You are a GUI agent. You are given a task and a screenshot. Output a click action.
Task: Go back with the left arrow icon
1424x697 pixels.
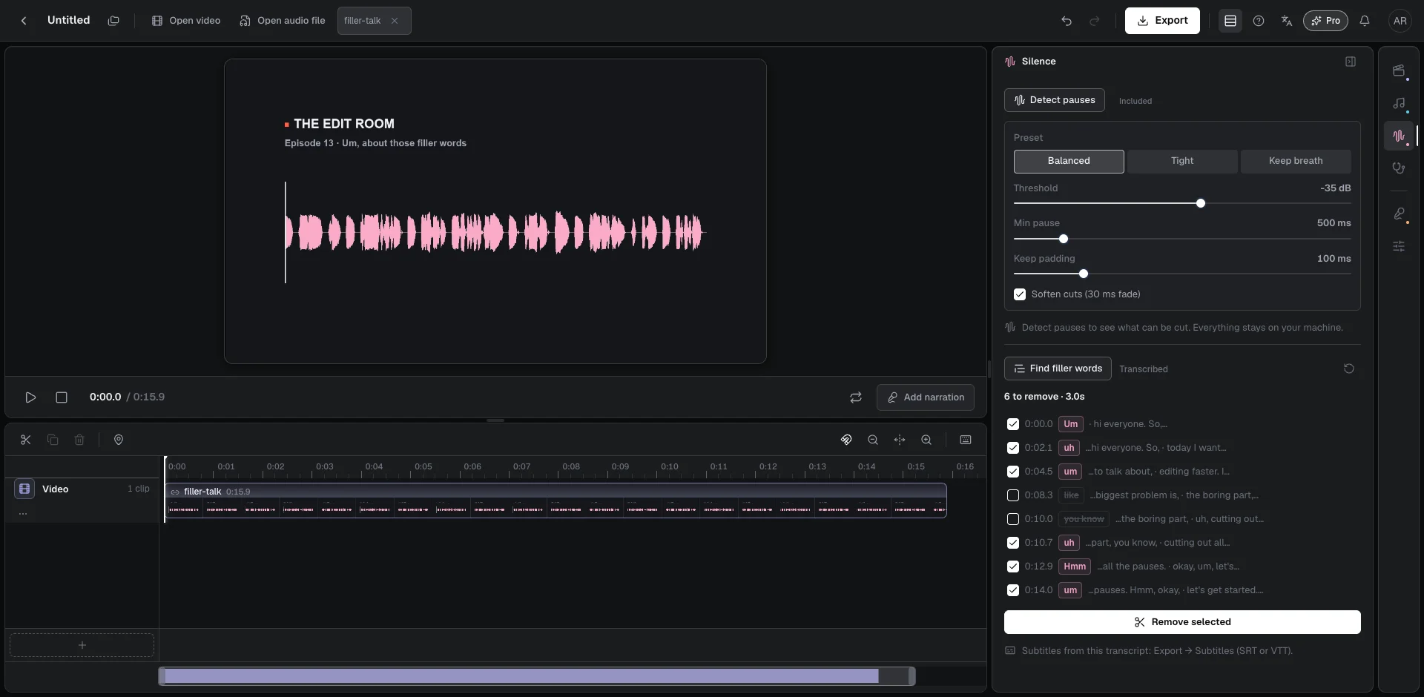pyautogui.click(x=24, y=21)
